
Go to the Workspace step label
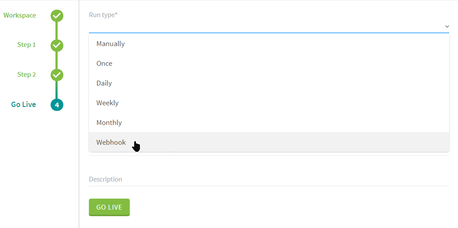pos(20,15)
